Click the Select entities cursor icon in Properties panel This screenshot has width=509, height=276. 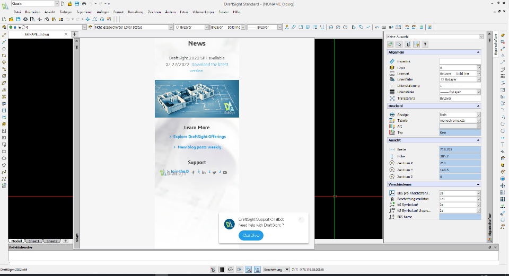tap(399, 44)
